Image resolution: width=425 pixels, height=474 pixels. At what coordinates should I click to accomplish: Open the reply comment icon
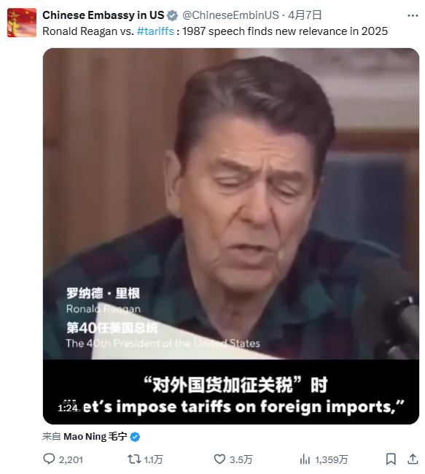[49, 459]
